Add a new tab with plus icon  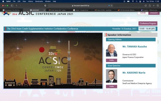click(154, 6)
